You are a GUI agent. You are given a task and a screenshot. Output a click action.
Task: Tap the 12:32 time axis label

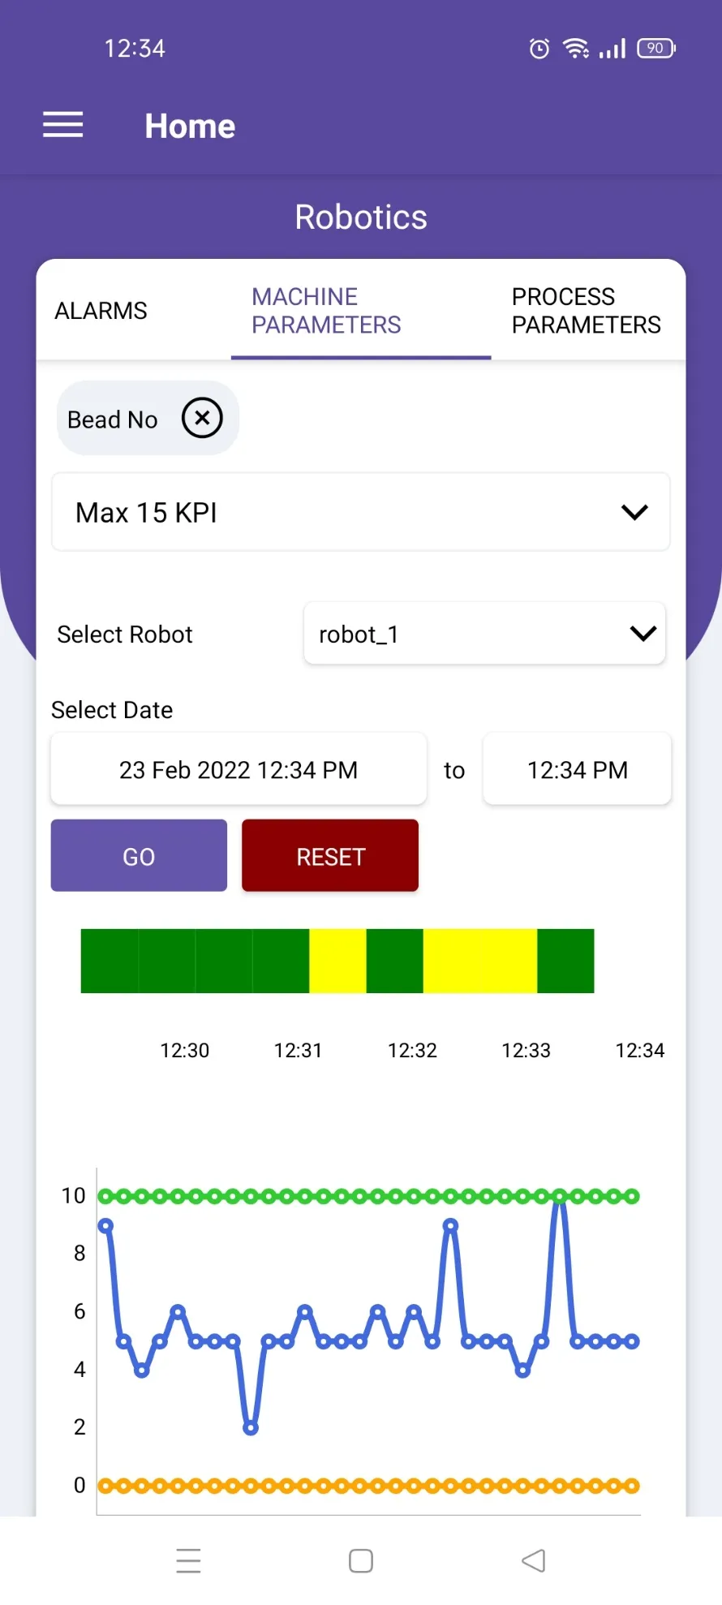[x=412, y=1051]
